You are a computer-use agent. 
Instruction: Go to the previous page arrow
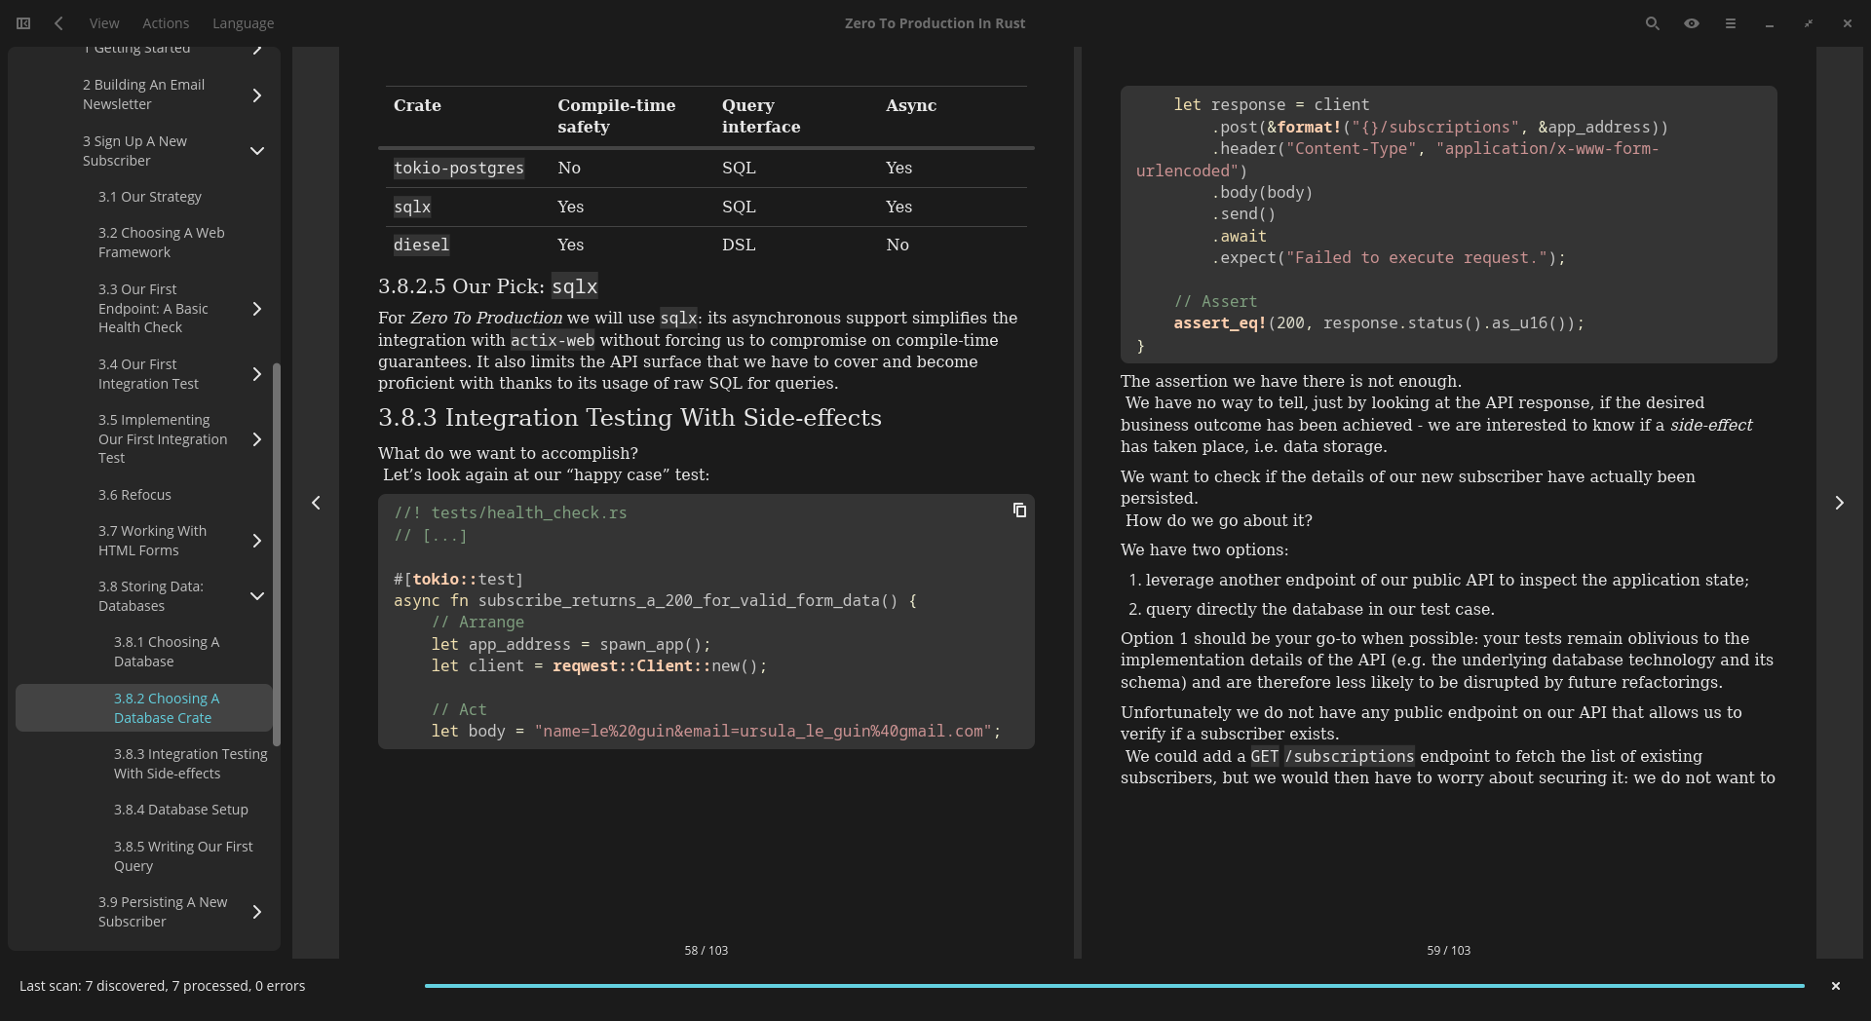click(316, 503)
